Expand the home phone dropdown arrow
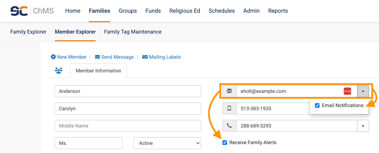The image size is (379, 153). 363,126
